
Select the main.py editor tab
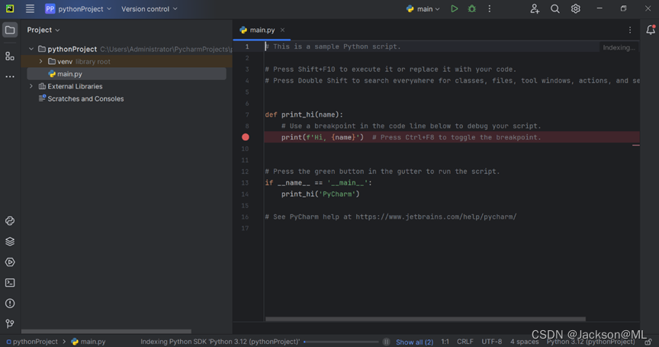(x=262, y=30)
